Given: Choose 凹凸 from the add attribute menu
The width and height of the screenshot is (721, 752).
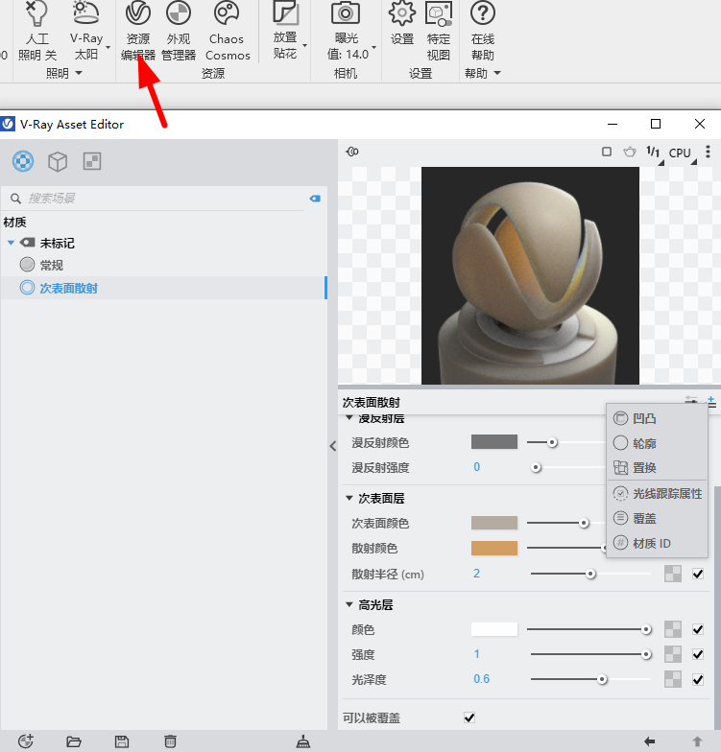Looking at the screenshot, I should tap(657, 418).
